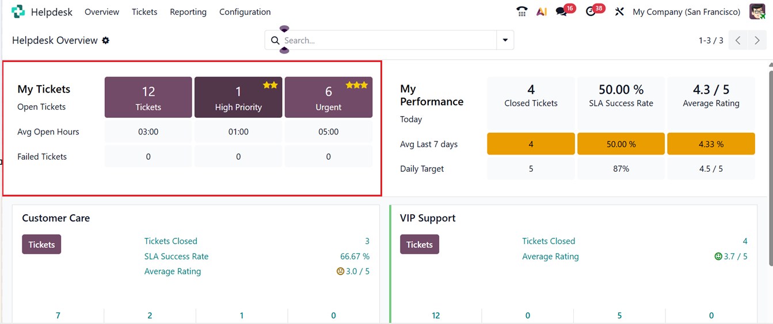Viewport: 773px width, 324px height.
Task: Open the Tickets menu
Action: [x=144, y=11]
